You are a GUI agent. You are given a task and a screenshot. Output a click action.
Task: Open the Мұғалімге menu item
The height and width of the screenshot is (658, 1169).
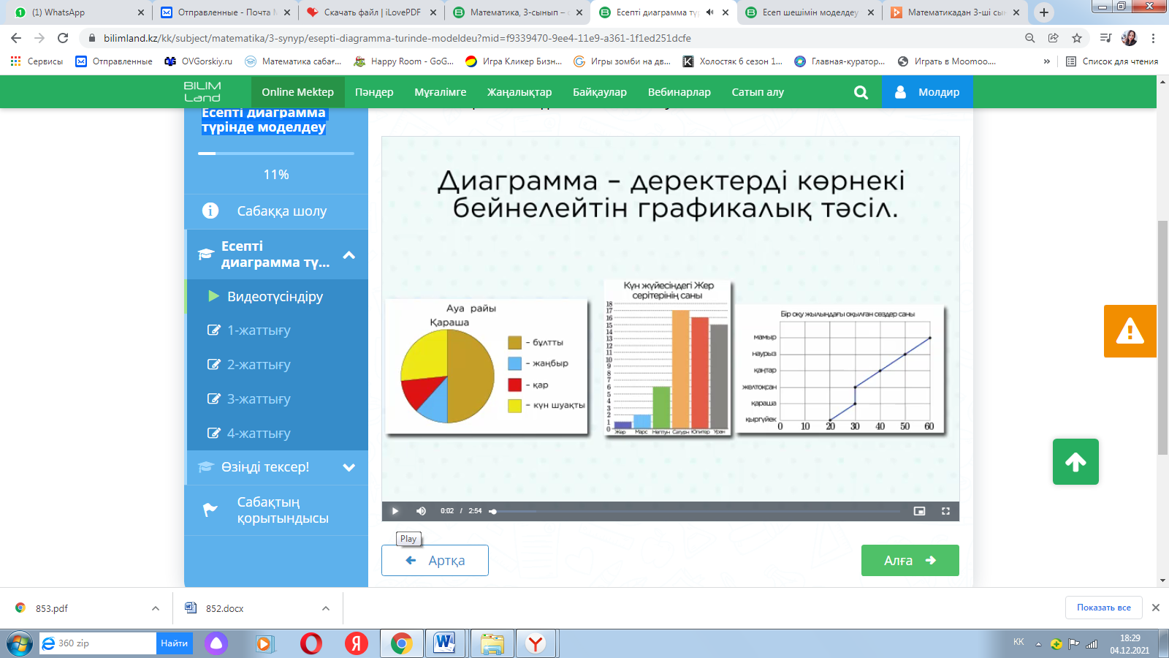[x=440, y=92]
